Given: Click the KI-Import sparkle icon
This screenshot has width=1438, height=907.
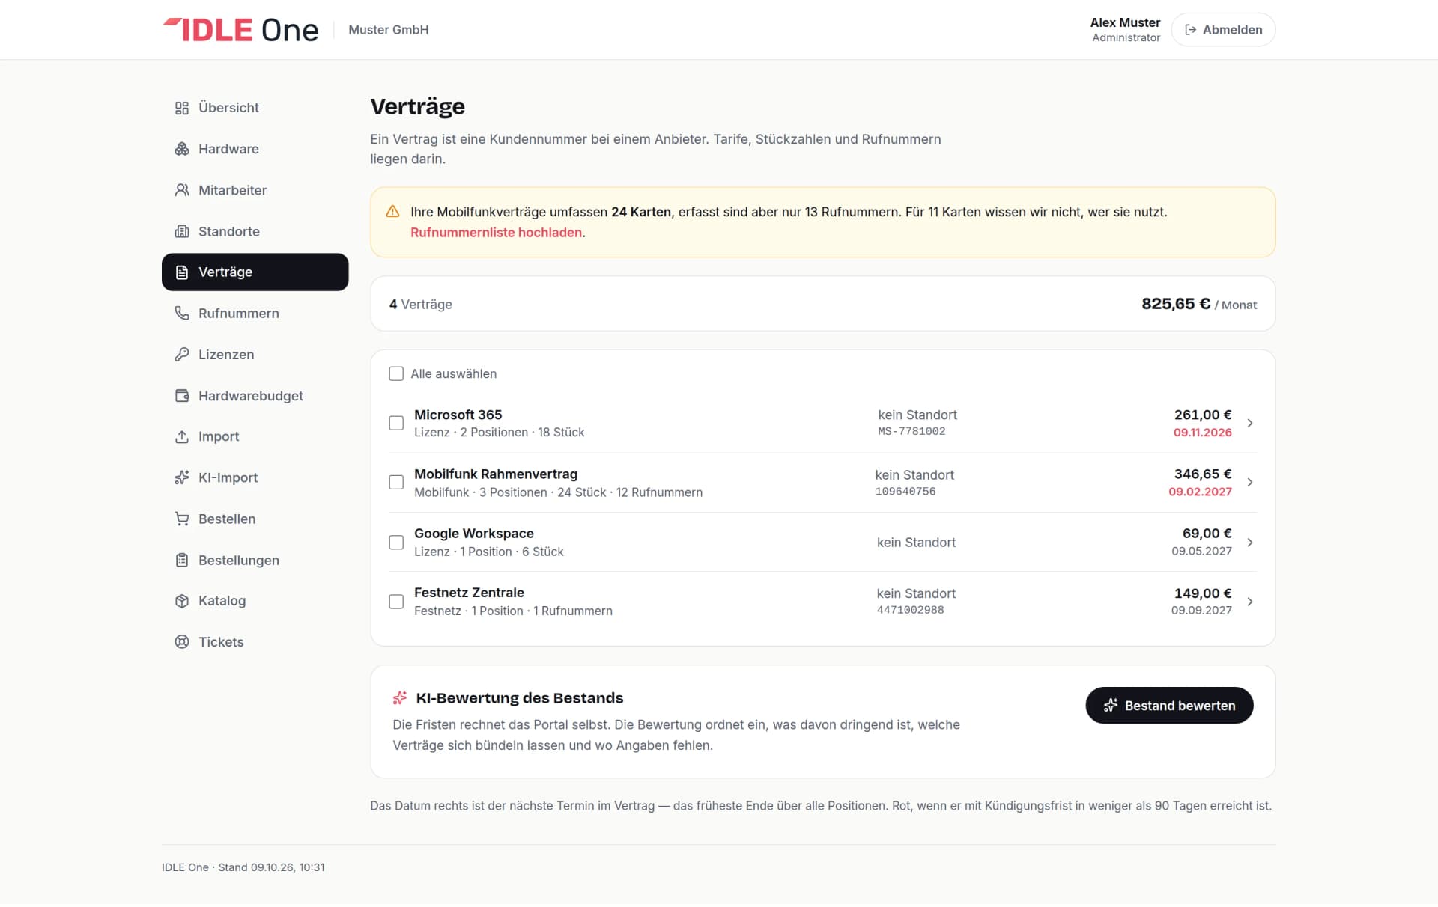Looking at the screenshot, I should click(x=182, y=477).
